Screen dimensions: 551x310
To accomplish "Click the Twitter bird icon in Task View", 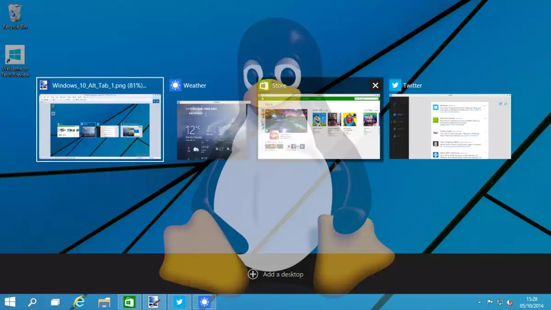I will (x=395, y=85).
